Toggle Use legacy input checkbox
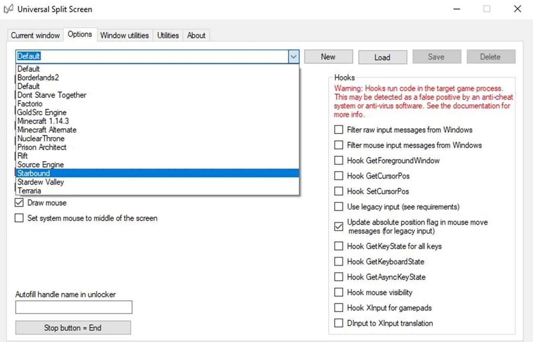 click(339, 207)
